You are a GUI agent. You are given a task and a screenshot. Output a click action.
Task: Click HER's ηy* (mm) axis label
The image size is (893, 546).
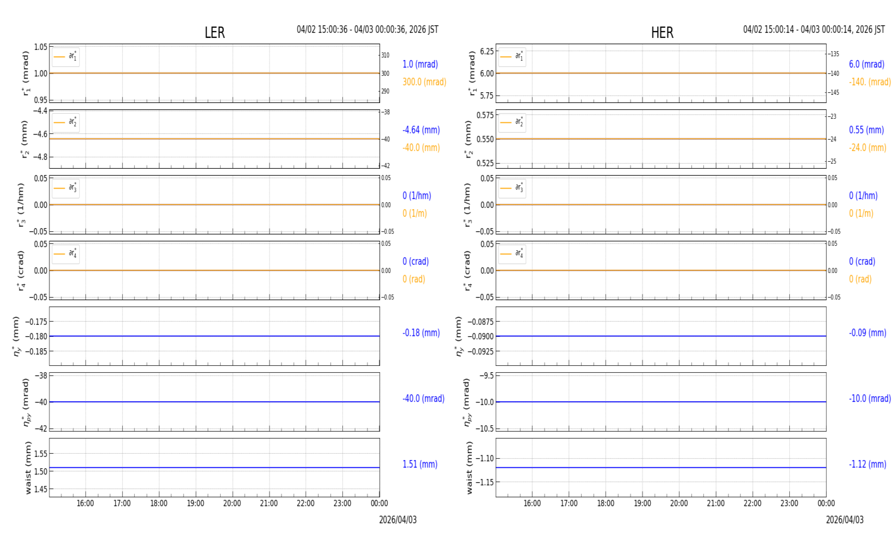[459, 336]
